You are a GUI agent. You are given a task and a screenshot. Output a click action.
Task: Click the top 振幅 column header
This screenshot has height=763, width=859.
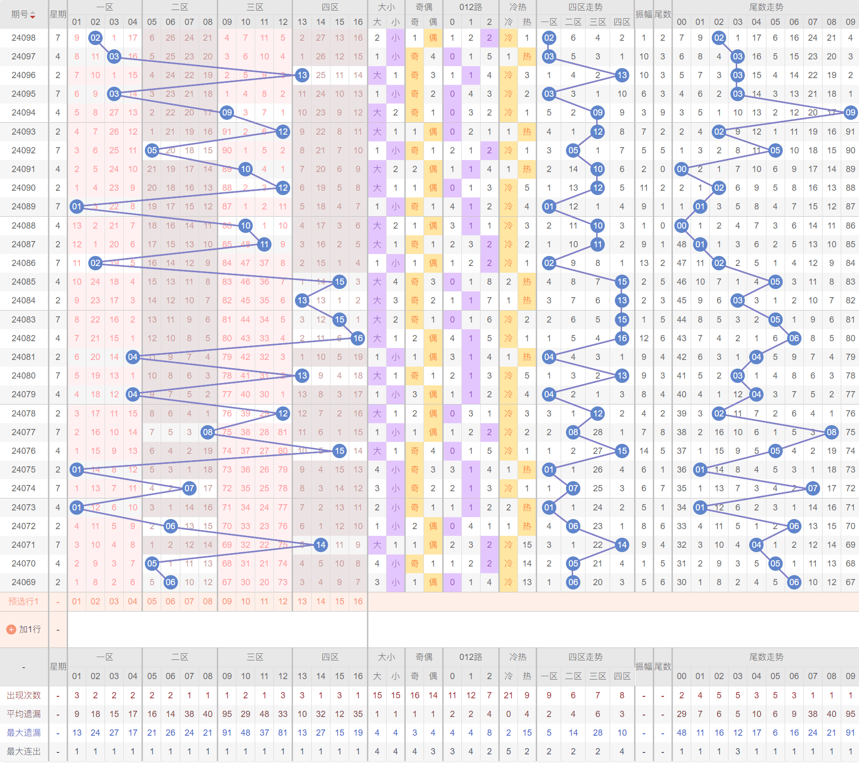pyautogui.click(x=644, y=14)
